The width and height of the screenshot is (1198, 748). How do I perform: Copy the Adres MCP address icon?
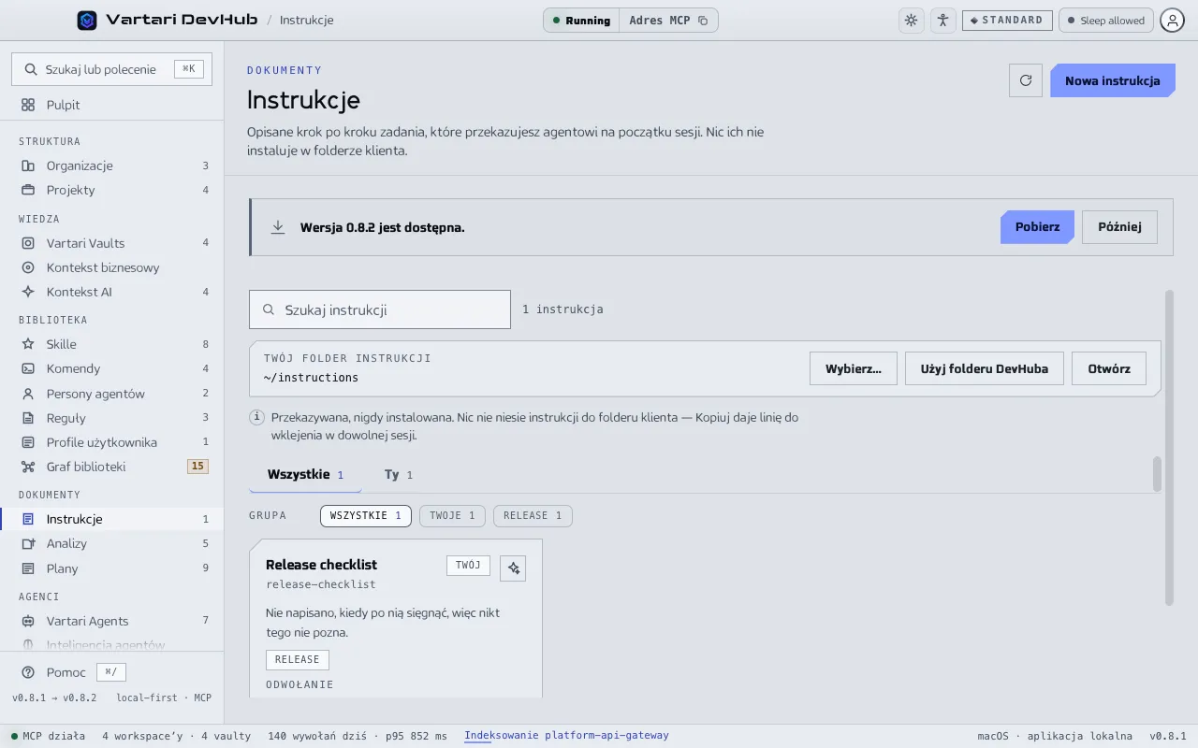pos(703,21)
